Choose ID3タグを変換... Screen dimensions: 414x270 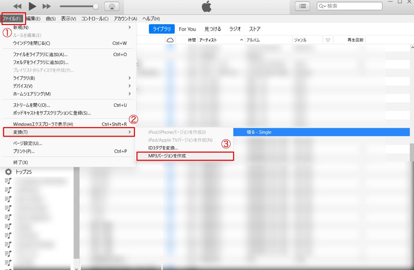click(x=185, y=148)
